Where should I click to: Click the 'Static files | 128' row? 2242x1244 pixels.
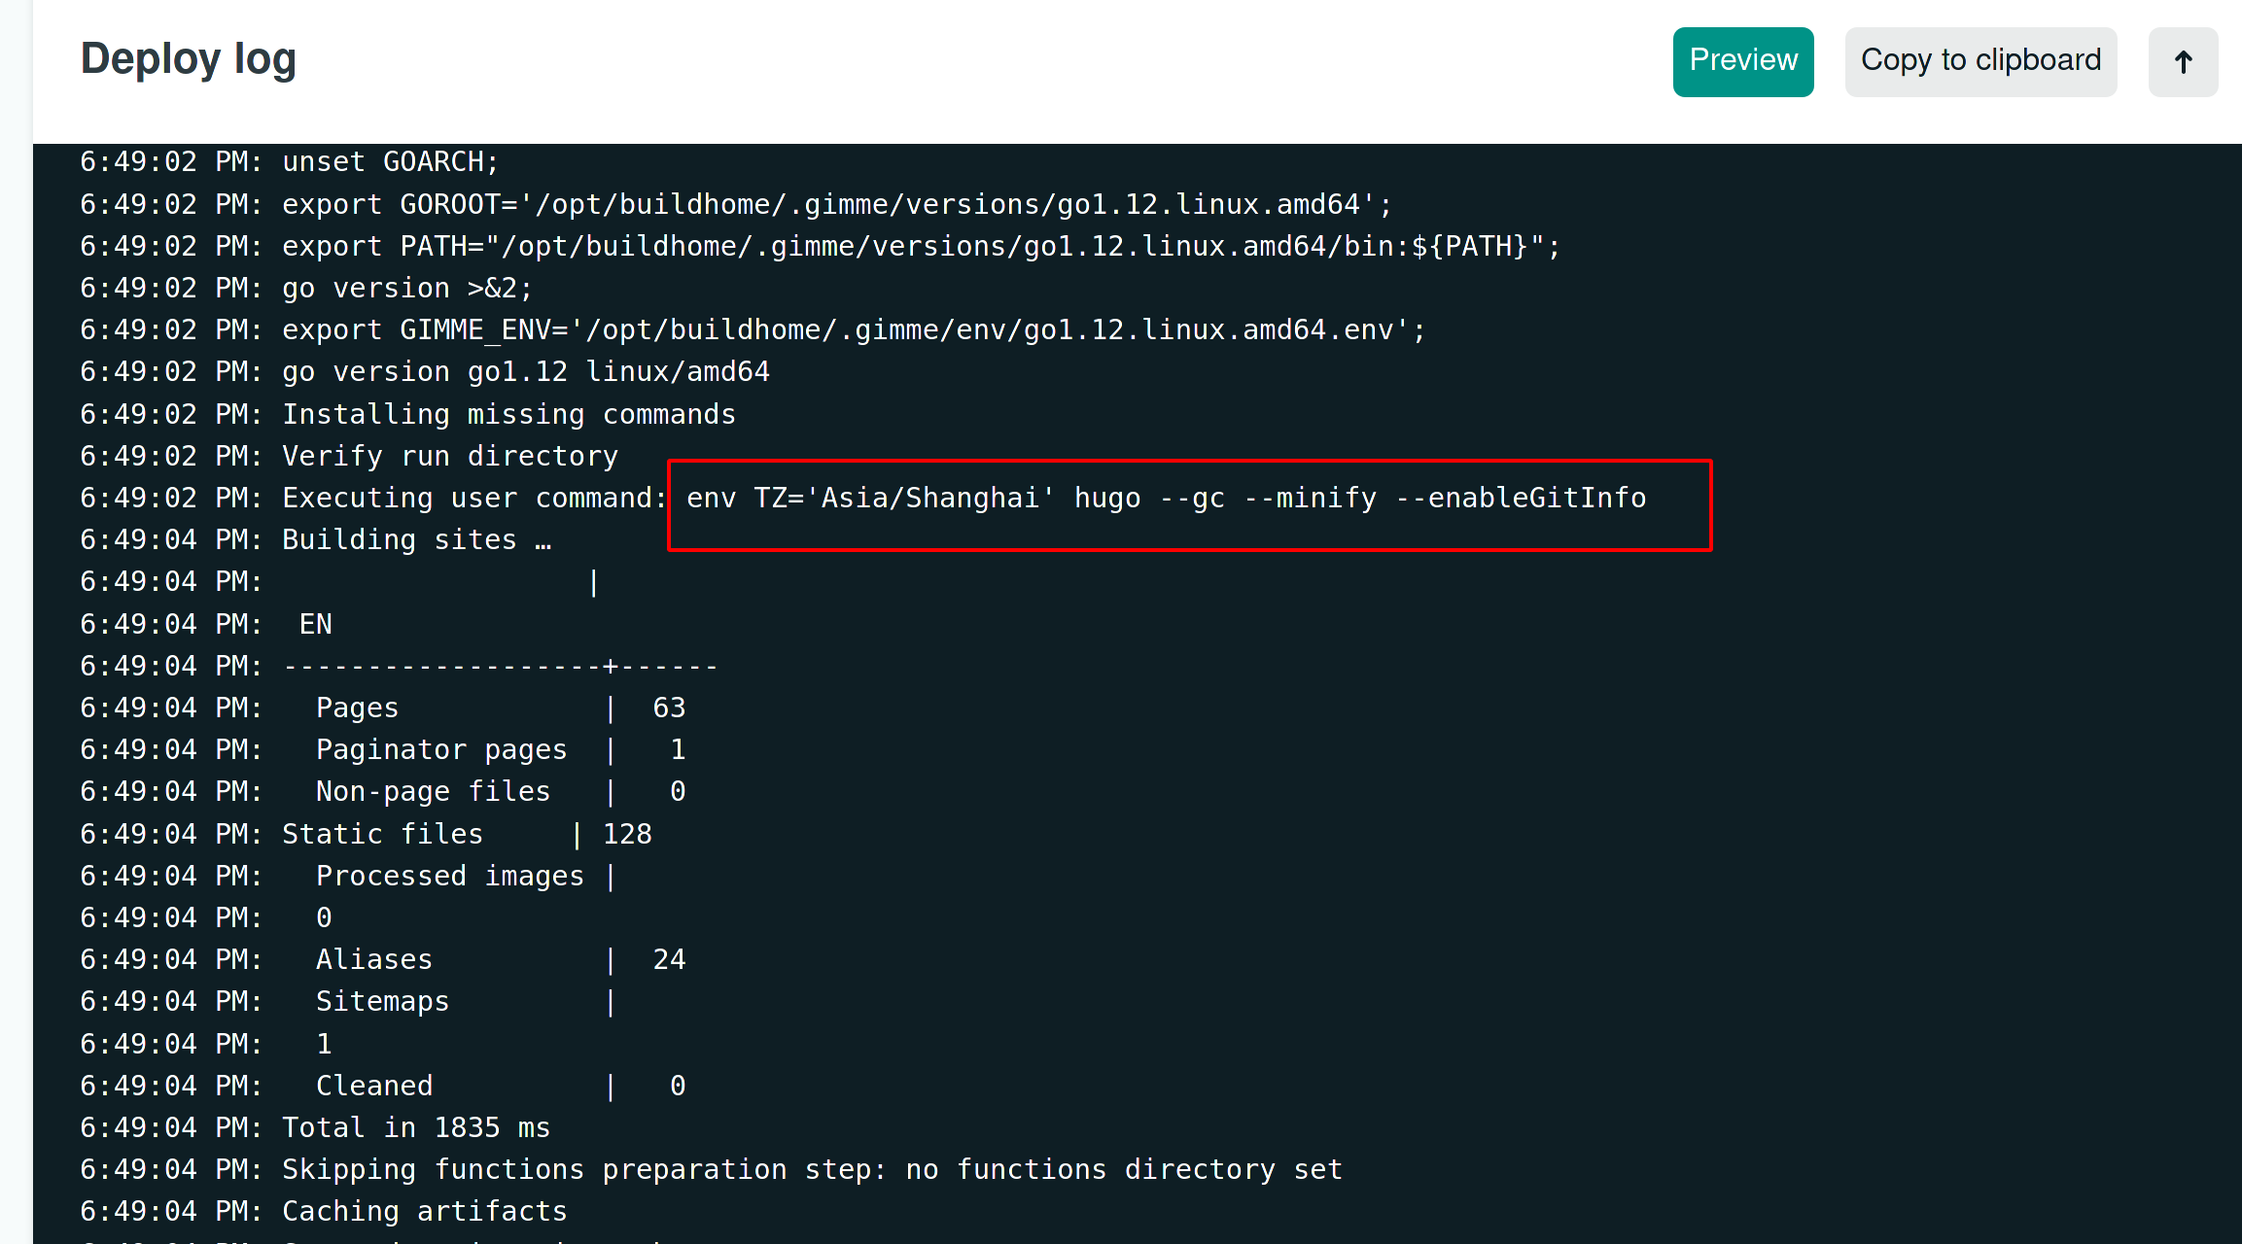[367, 834]
